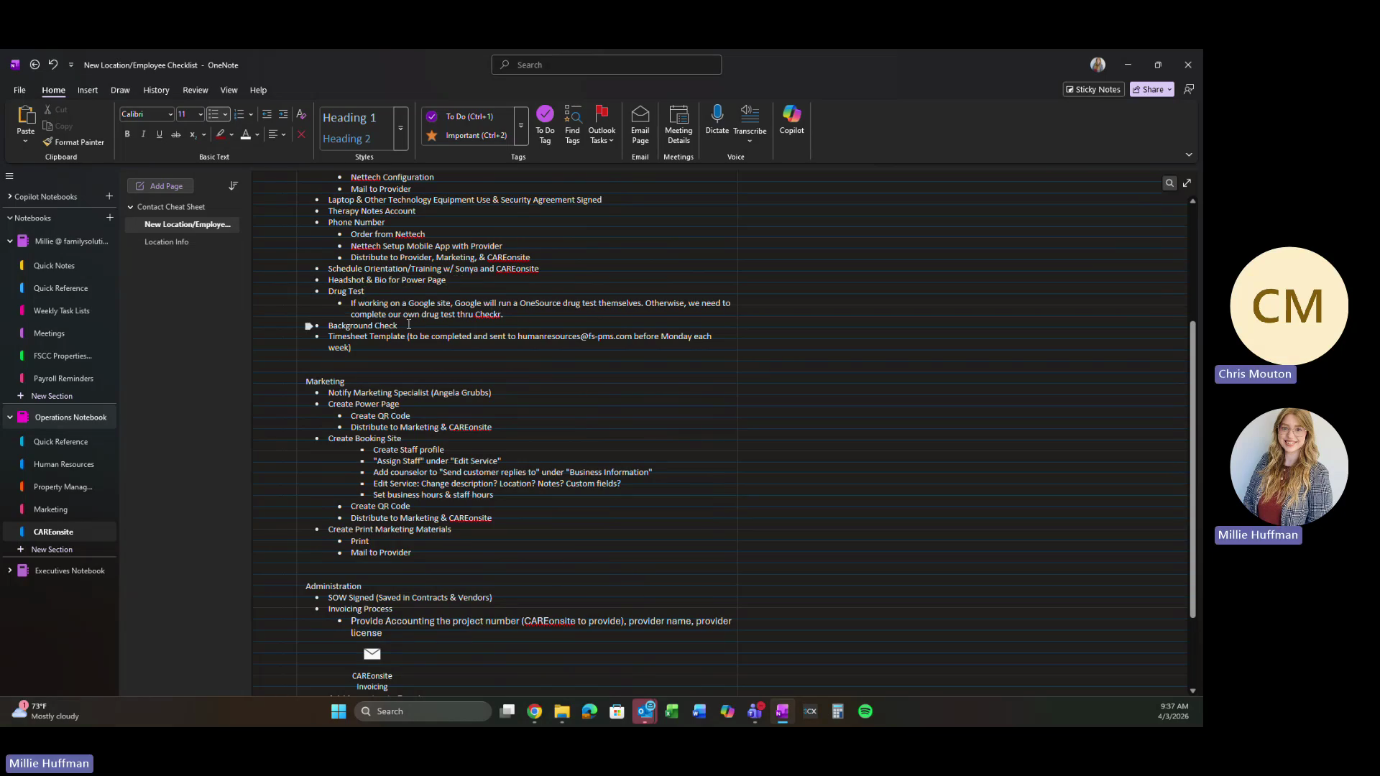This screenshot has width=1380, height=776.
Task: Open the font name Calibri dropdown
Action: pos(170,114)
